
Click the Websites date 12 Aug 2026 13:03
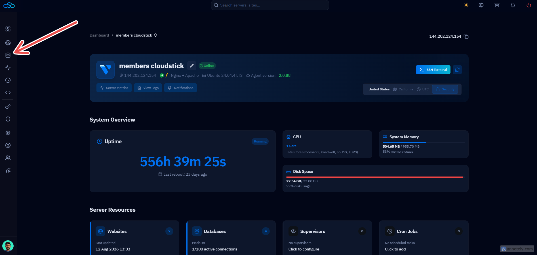(x=113, y=249)
